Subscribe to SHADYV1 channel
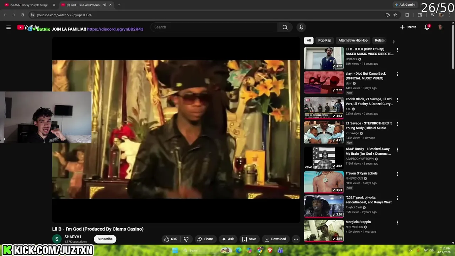Image resolution: width=455 pixels, height=256 pixels. coord(105,239)
